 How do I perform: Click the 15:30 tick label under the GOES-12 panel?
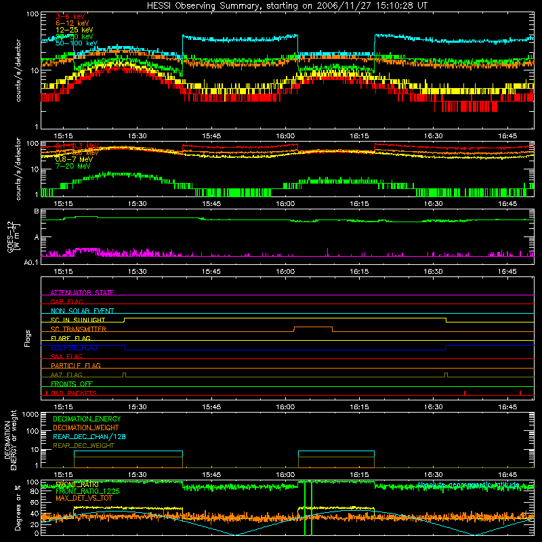tap(138, 272)
